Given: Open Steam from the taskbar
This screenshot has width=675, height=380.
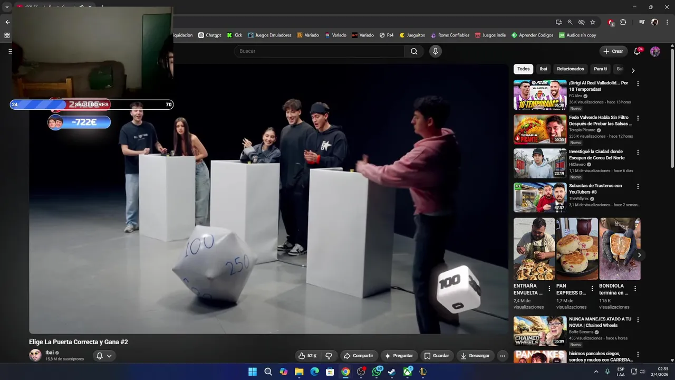Looking at the screenshot, I should pyautogui.click(x=392, y=372).
